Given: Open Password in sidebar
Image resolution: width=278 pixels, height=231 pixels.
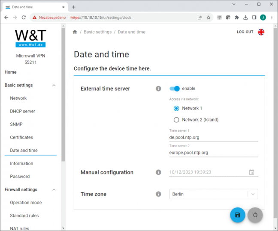Looking at the screenshot, I should 20,176.
